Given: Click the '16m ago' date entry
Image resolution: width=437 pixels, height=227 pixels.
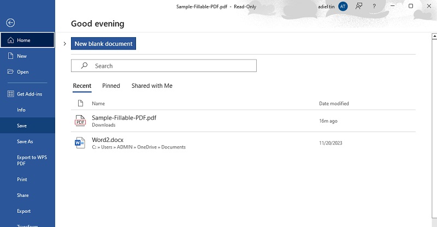Looking at the screenshot, I should 328,121.
